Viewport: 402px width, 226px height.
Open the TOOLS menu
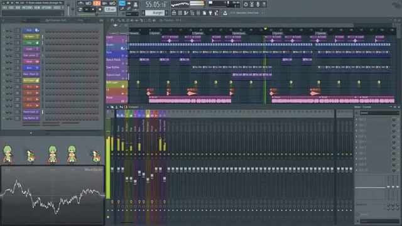click(57, 8)
